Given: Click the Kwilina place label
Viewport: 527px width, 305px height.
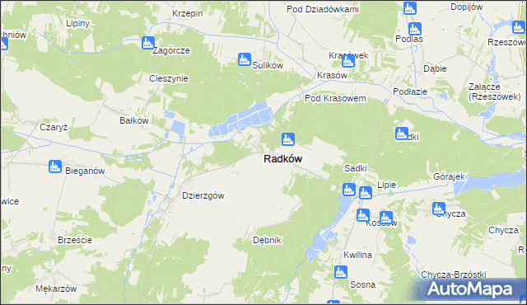Looking at the screenshot, I should tap(357, 255).
